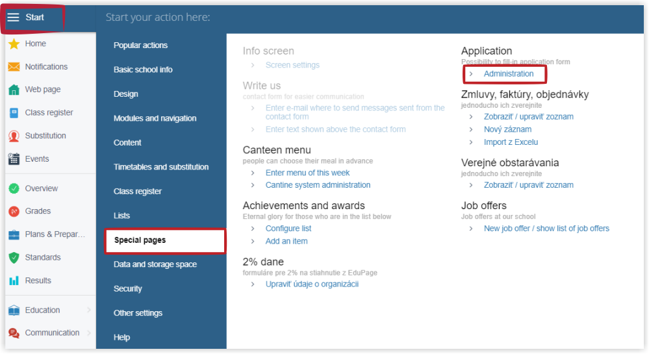
Task: Click the Substitution person icon
Action: [x=14, y=136]
